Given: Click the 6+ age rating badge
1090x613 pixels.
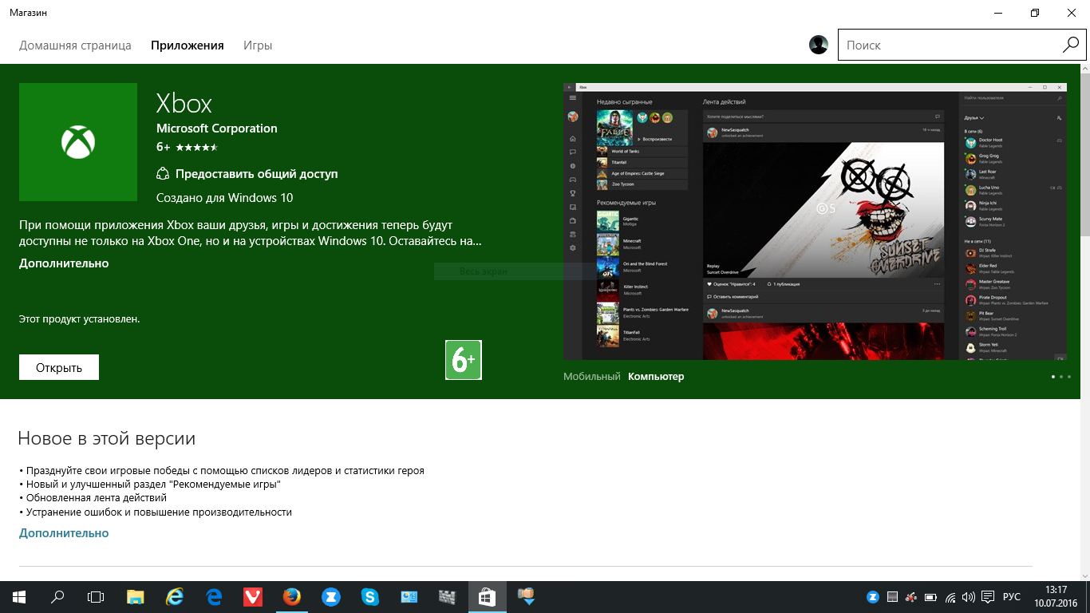Looking at the screenshot, I should [463, 360].
